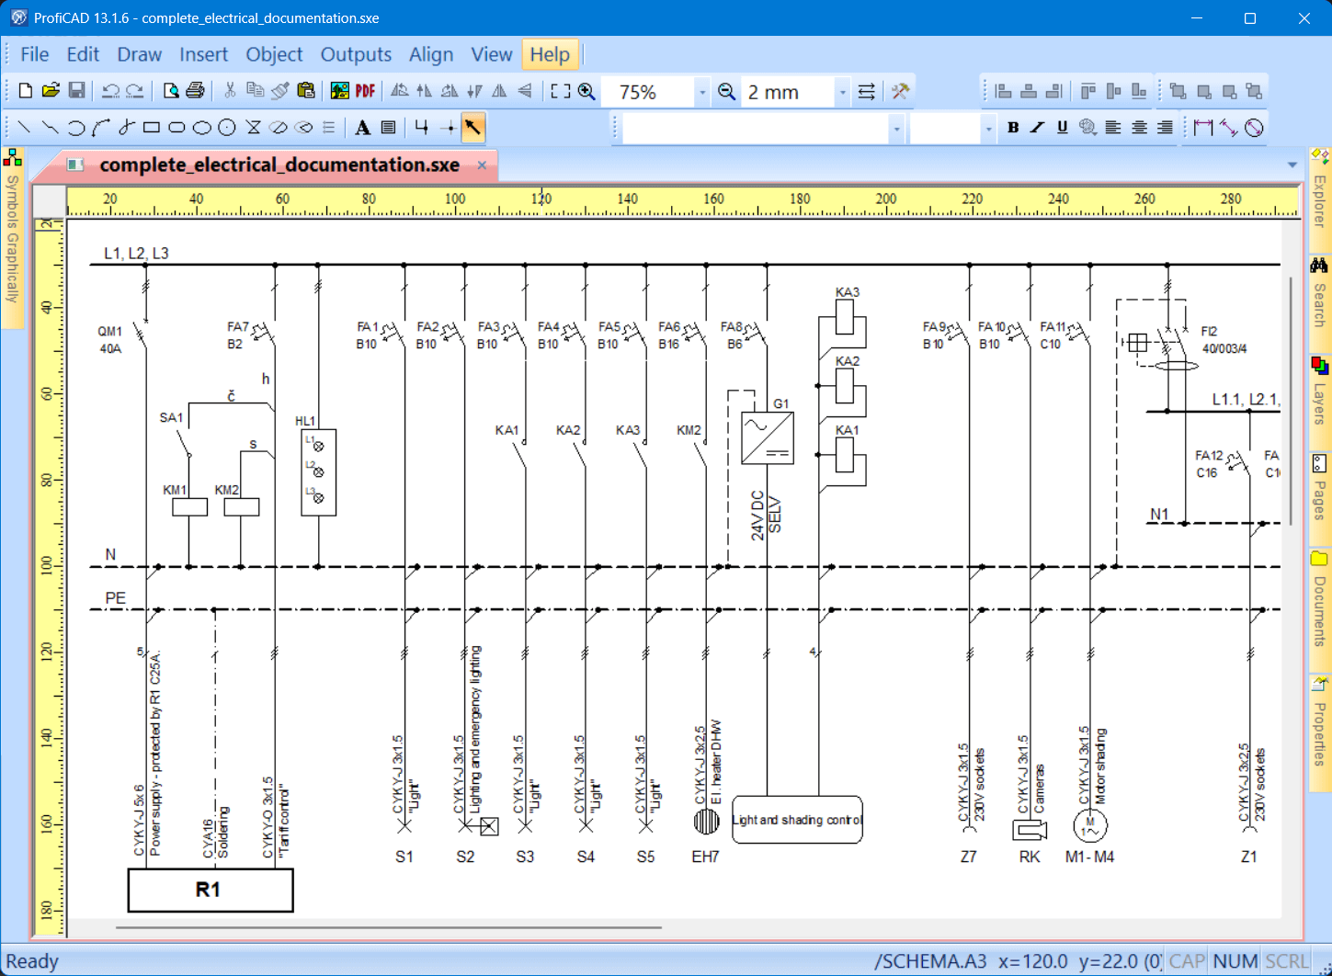Open the Help menu
Image resolution: width=1332 pixels, height=976 pixels.
550,54
